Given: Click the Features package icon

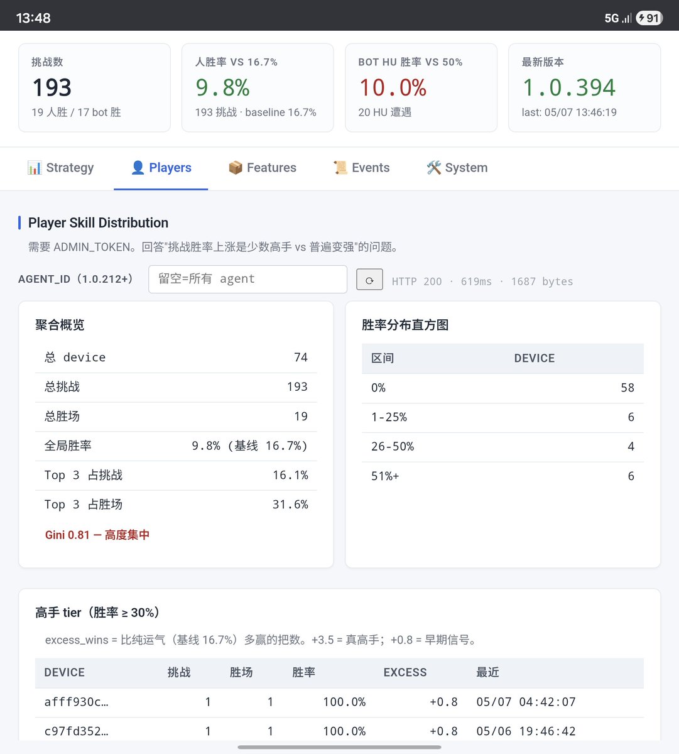Looking at the screenshot, I should (236, 168).
